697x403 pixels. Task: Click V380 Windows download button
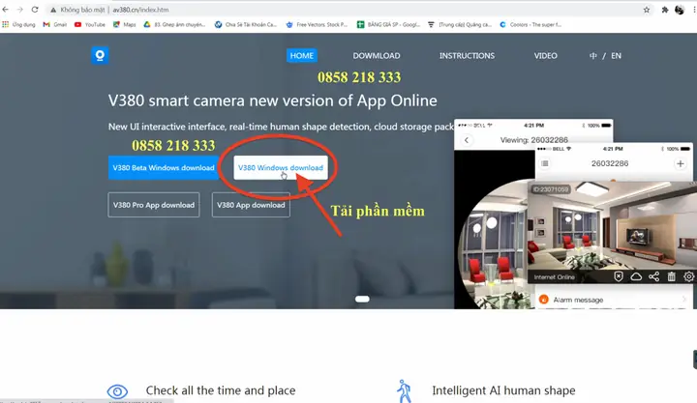tap(281, 168)
